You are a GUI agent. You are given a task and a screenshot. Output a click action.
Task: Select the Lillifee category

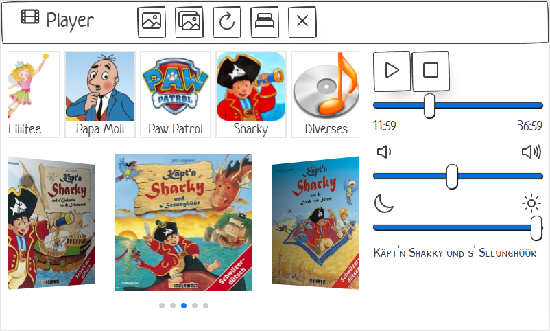34,95
